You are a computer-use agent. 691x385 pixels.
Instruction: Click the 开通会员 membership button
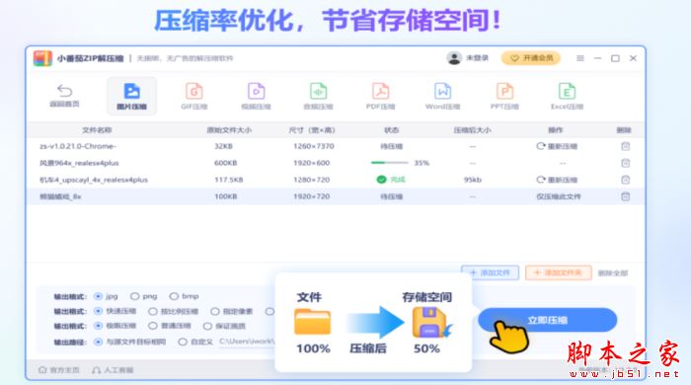[x=531, y=58]
